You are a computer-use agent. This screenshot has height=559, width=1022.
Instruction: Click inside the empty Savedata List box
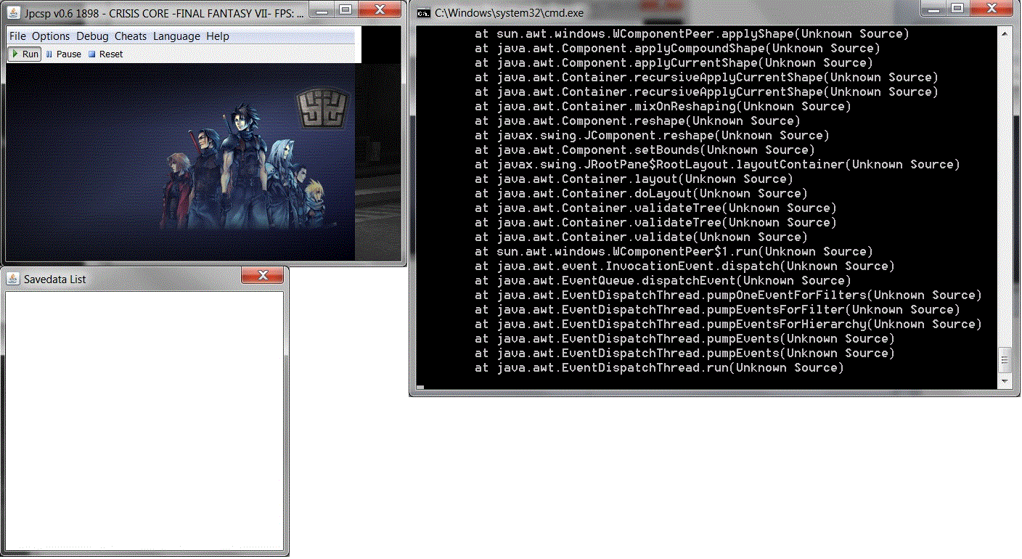click(x=144, y=421)
